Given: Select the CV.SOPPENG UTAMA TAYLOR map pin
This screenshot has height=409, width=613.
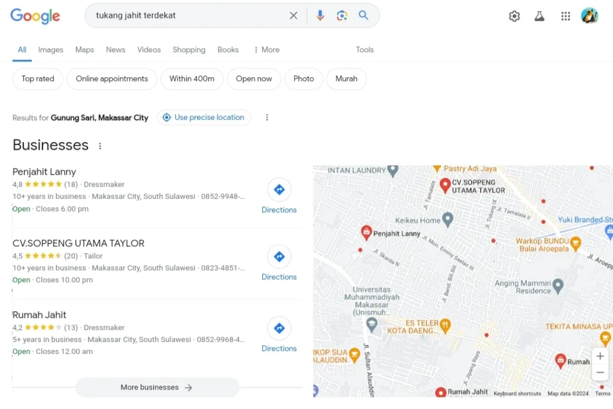Looking at the screenshot, I should (x=445, y=186).
